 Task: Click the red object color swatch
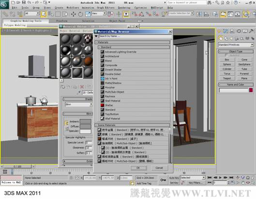[251, 90]
